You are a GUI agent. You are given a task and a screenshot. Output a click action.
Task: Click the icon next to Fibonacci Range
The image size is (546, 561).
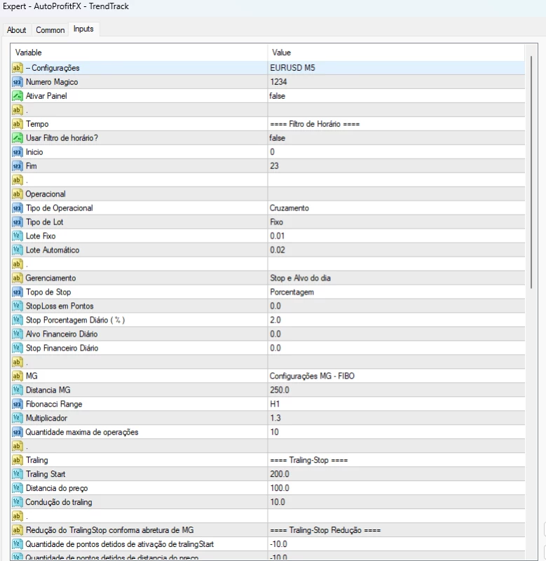pos(18,405)
